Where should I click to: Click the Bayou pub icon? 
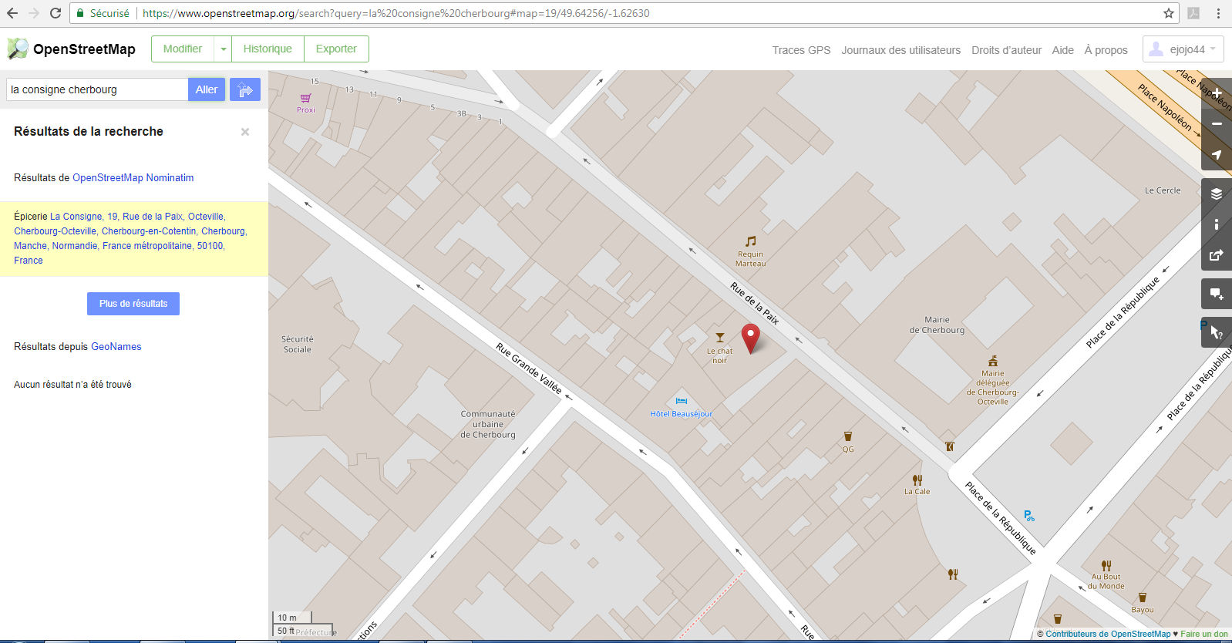1143,598
